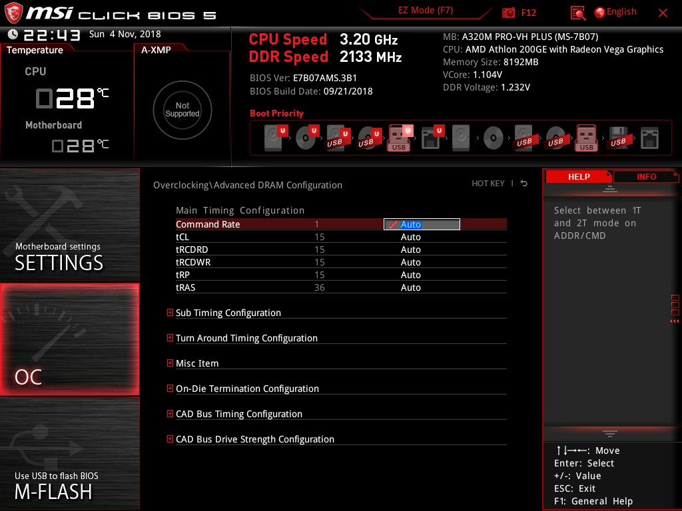Select the UEFI network boot device icon
The image size is (682, 511).
433,138
